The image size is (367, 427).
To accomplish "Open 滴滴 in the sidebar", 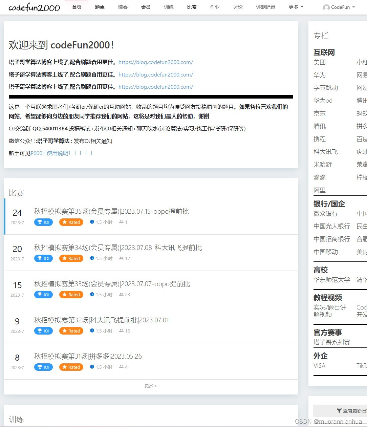I will [x=320, y=177].
